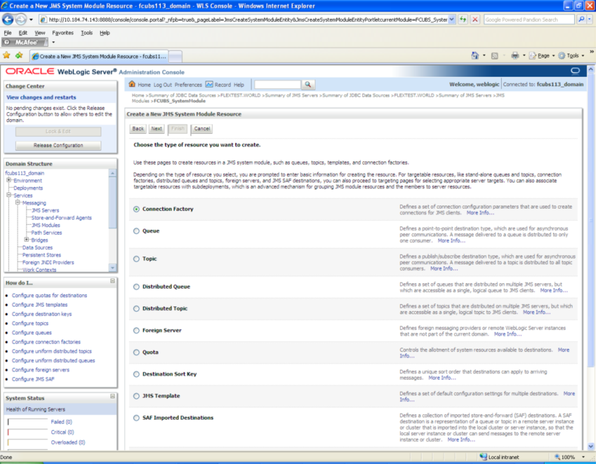
Task: Click the Favorites star icon
Action: point(6,56)
